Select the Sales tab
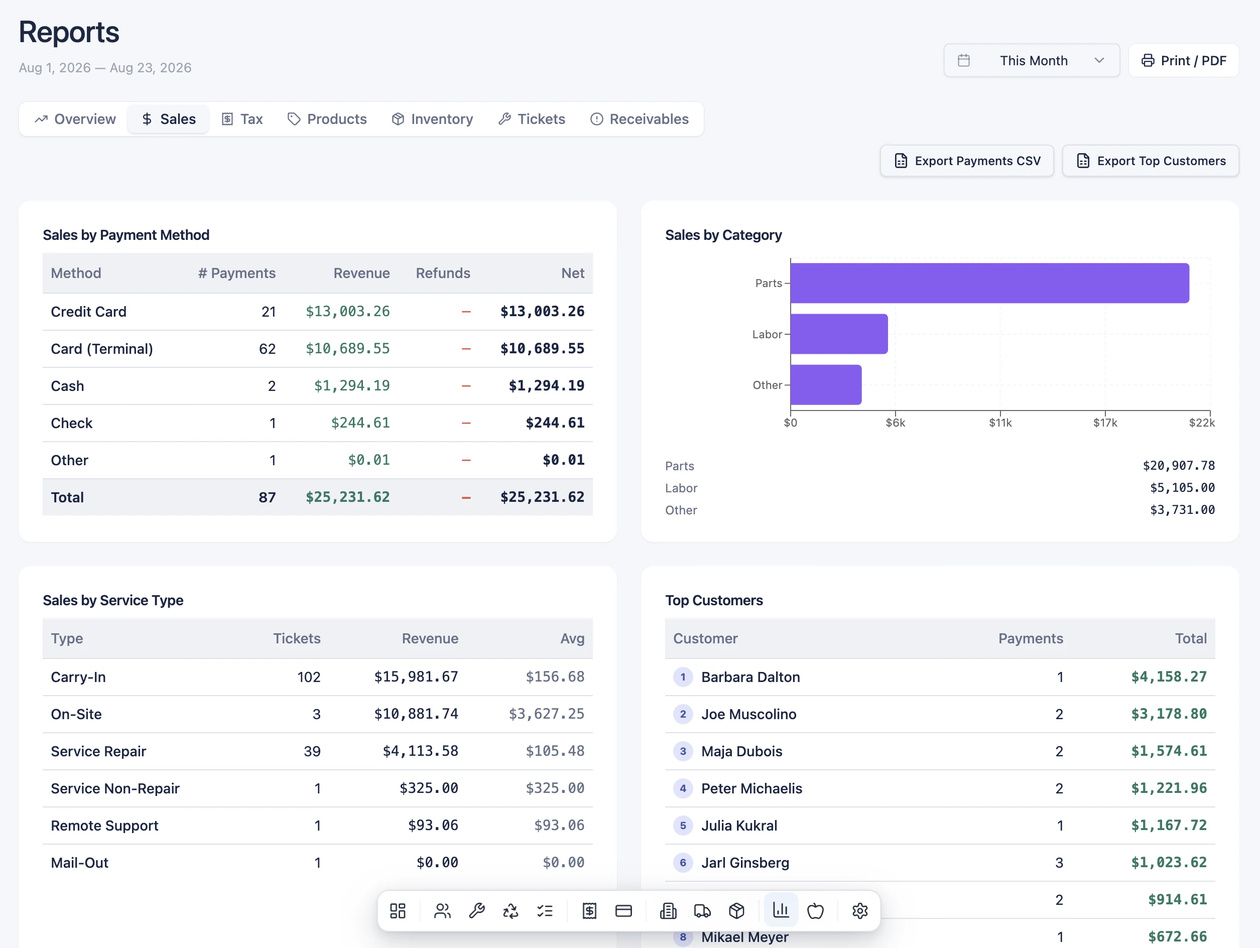The image size is (1260, 948). (x=168, y=119)
